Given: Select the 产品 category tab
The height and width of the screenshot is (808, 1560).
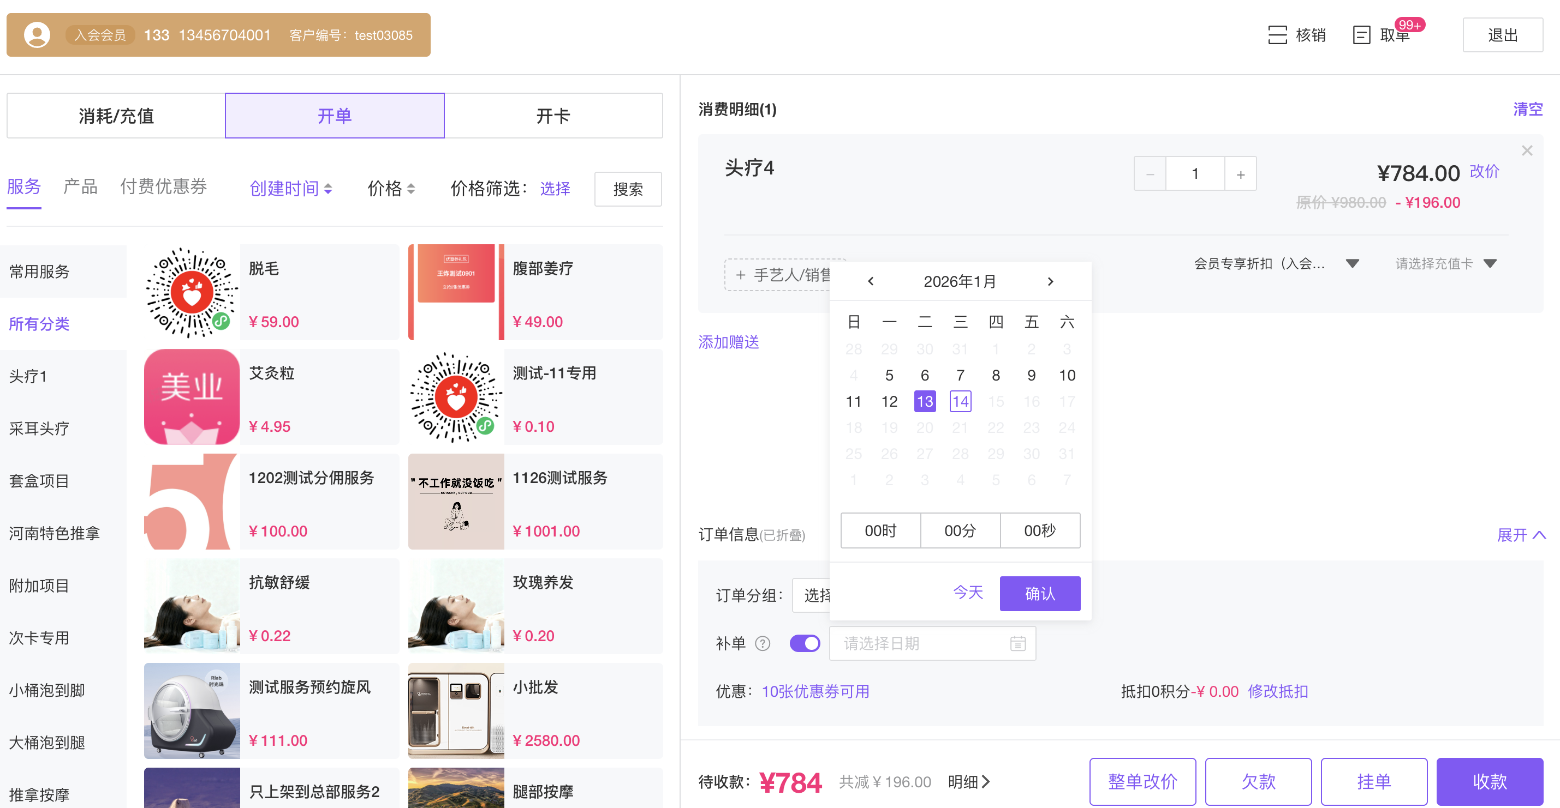Looking at the screenshot, I should click(x=80, y=187).
